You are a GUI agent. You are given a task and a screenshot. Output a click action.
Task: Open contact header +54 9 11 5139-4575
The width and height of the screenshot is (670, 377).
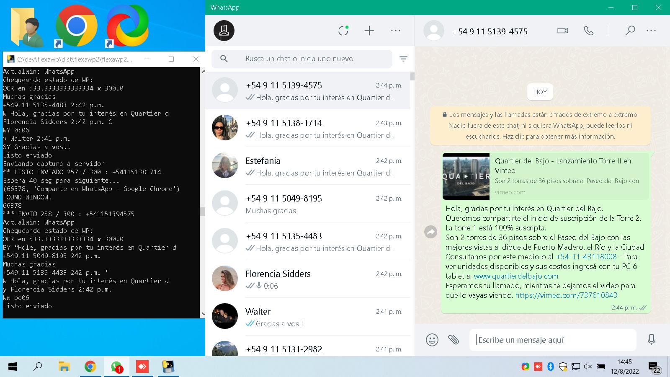coord(490,31)
